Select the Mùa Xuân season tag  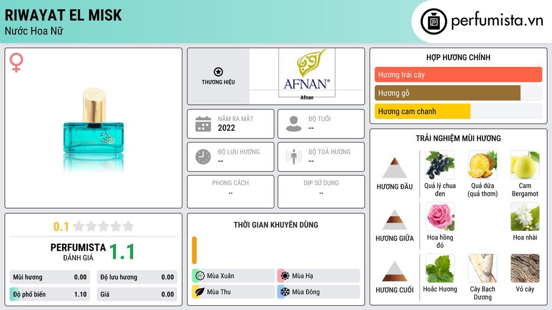click(x=233, y=276)
